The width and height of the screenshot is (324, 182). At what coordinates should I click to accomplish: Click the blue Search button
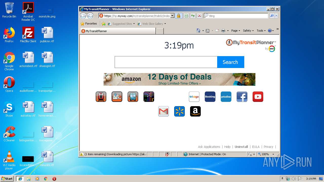click(231, 62)
